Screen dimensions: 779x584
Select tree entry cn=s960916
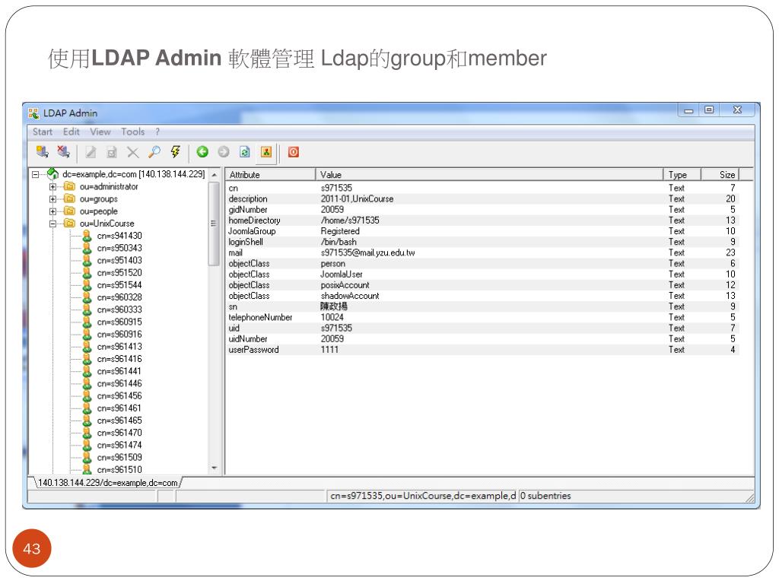coord(119,335)
